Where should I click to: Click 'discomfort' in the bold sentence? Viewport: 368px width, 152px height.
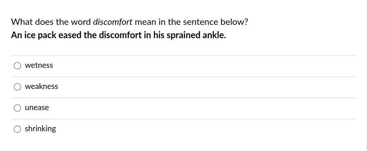tap(120, 36)
